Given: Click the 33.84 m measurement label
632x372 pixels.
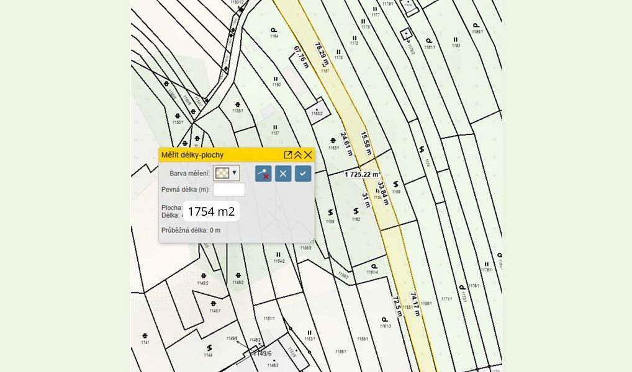Looking at the screenshot, I should 383,193.
